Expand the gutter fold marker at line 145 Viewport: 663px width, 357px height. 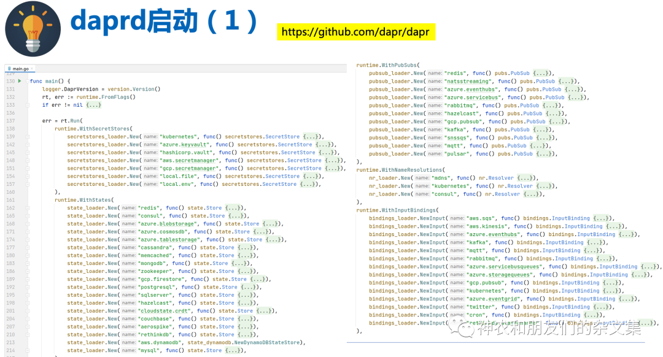click(x=28, y=153)
